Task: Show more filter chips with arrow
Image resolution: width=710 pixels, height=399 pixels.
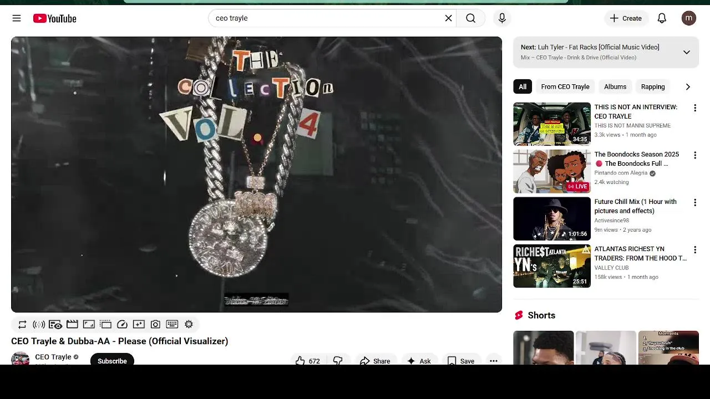Action: [688, 86]
